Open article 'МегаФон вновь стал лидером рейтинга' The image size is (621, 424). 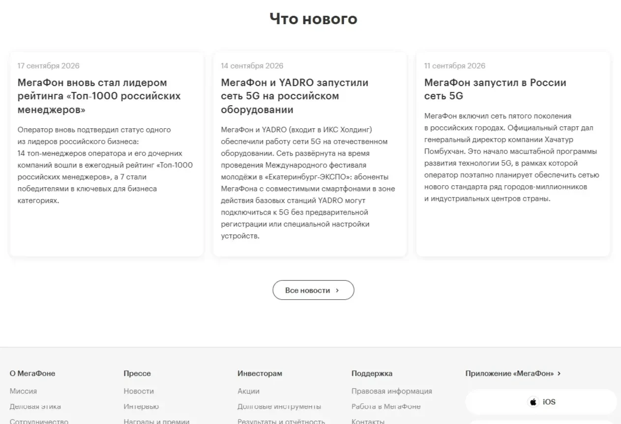click(99, 96)
